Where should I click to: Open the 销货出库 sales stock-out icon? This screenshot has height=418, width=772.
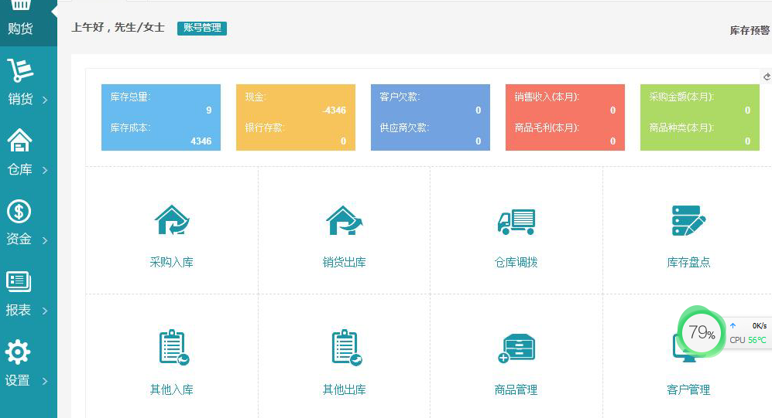point(344,220)
